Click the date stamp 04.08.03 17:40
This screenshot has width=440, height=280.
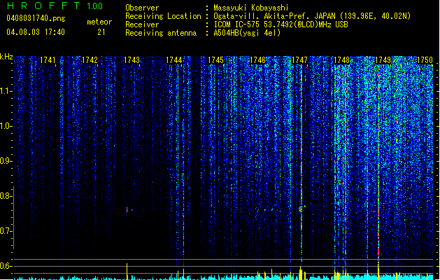[x=36, y=32]
